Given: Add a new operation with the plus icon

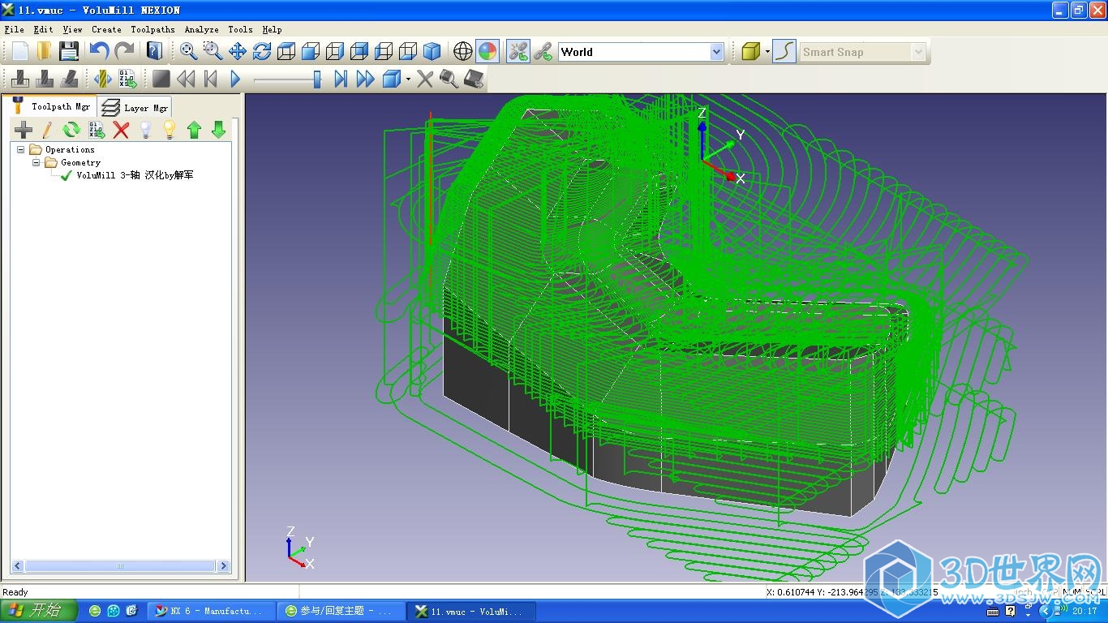Looking at the screenshot, I should [x=24, y=129].
